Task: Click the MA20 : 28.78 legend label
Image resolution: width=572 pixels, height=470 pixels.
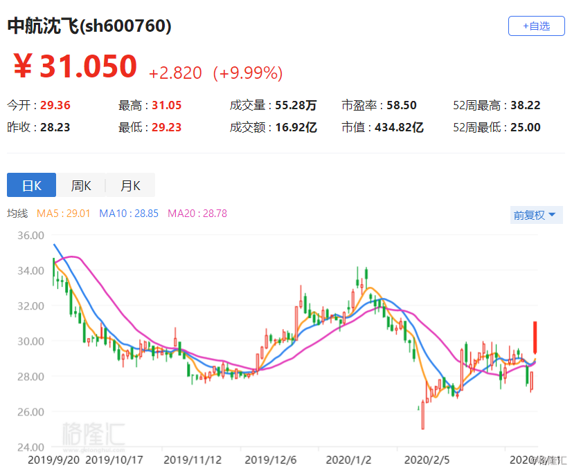Action: 197,214
